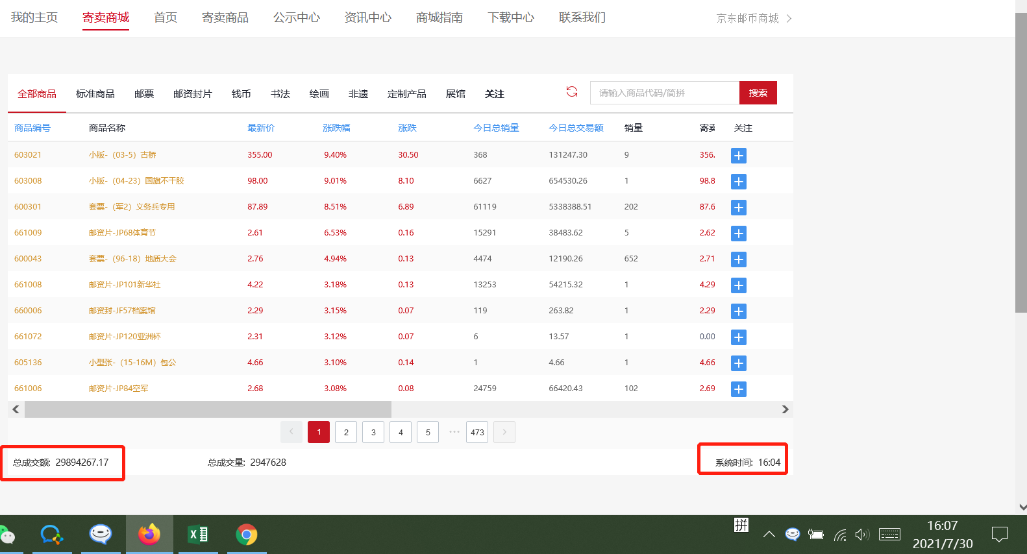Switch to the 钱币 tab
The image size is (1027, 554).
(241, 94)
